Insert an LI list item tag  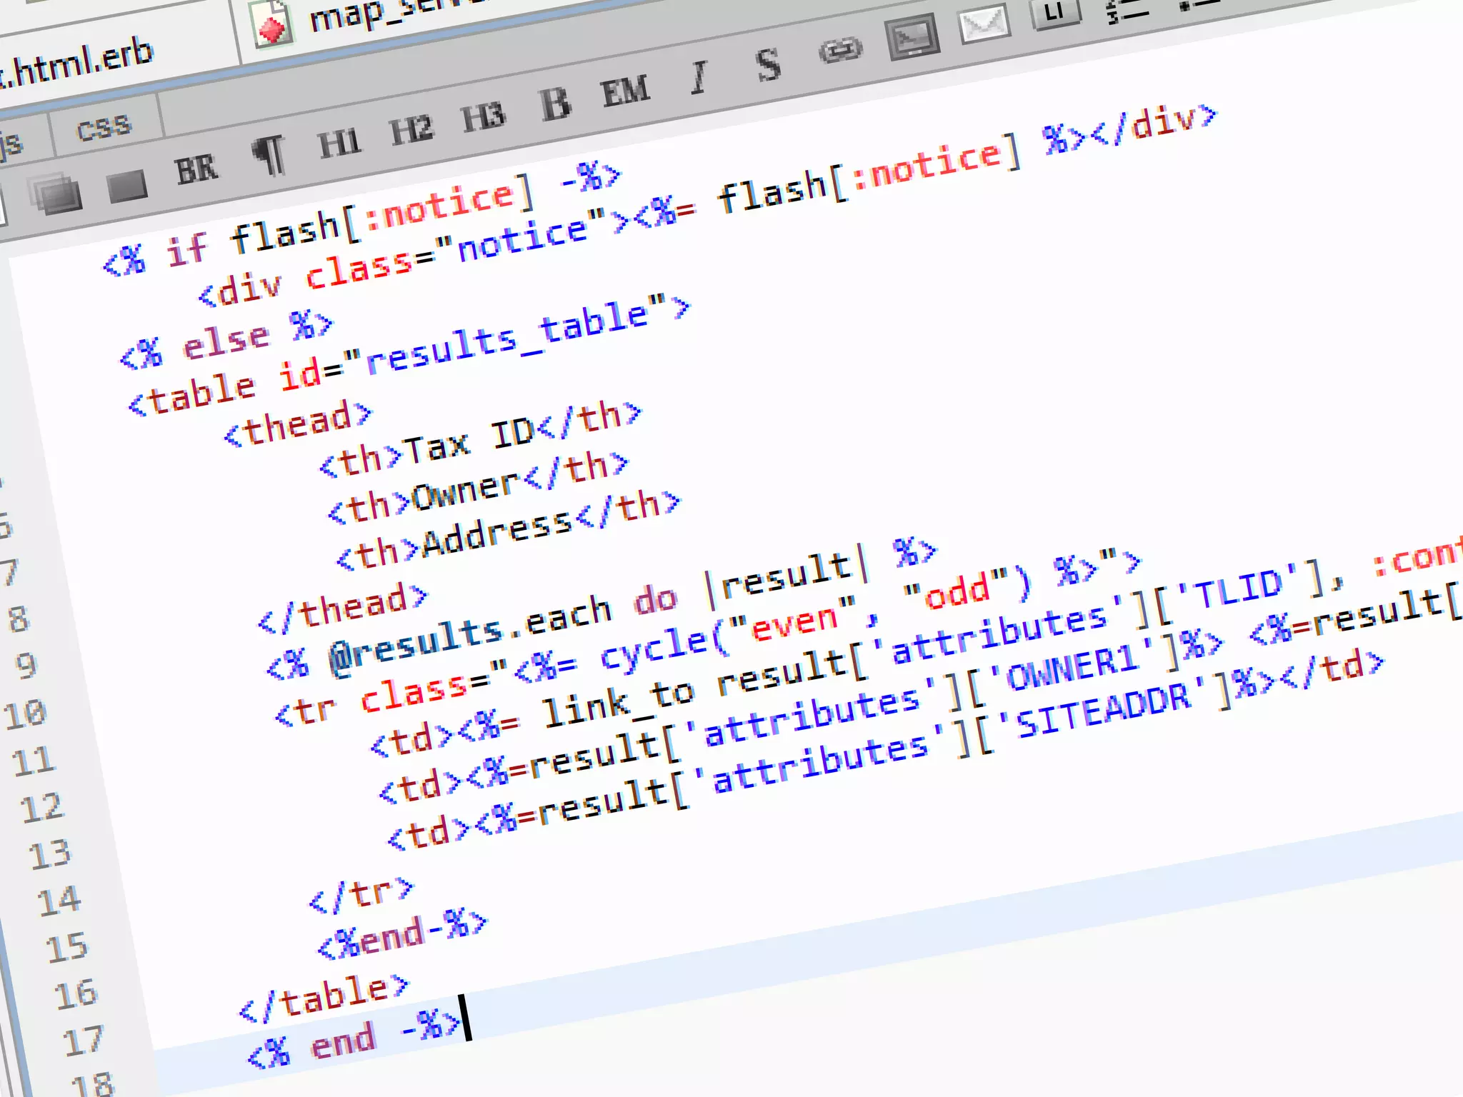1054,11
